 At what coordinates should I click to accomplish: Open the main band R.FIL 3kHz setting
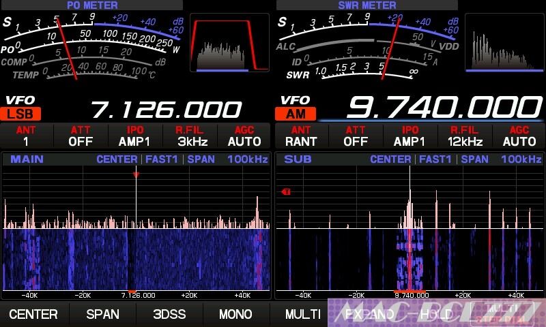click(x=190, y=136)
